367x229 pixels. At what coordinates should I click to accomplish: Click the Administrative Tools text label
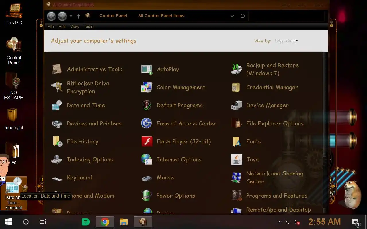tap(95, 69)
